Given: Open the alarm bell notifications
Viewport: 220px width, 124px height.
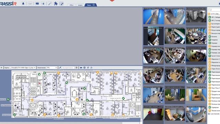Looking at the screenshot, I should [23, 4].
